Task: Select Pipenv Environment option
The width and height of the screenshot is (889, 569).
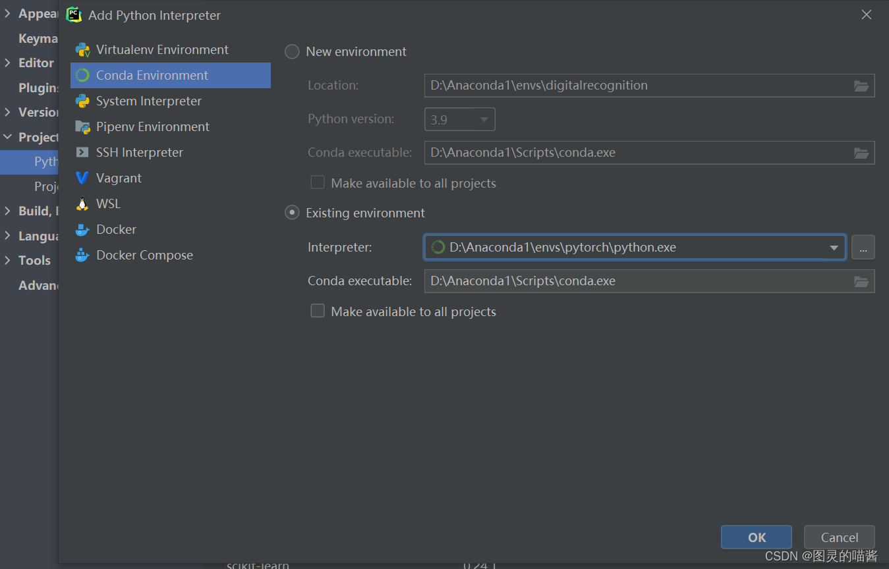Action: (171, 127)
